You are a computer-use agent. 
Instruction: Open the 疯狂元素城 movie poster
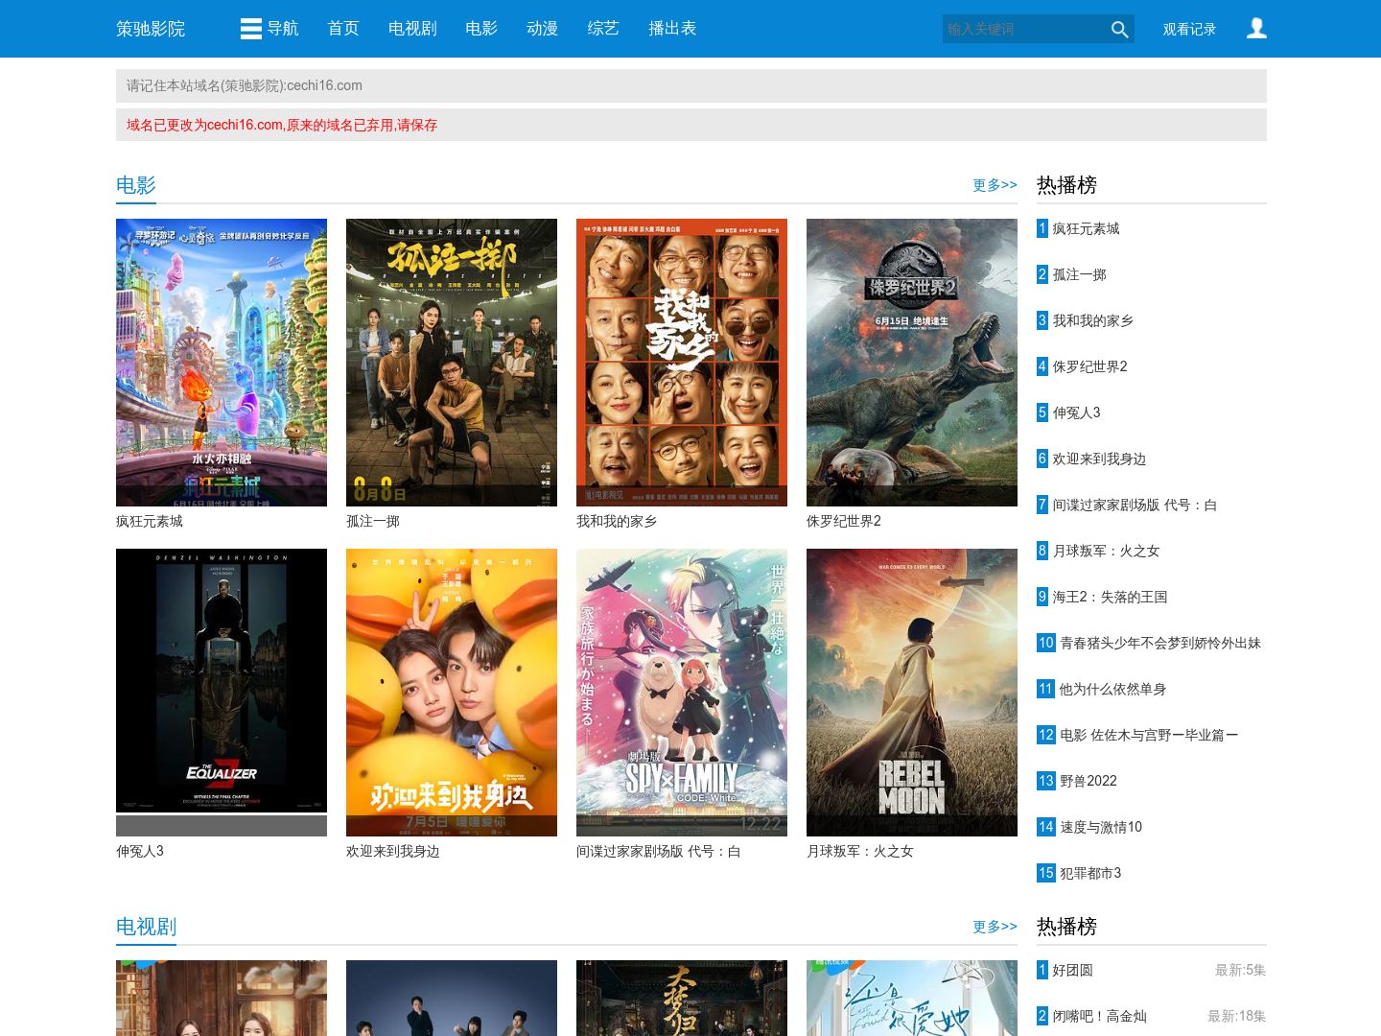pyautogui.click(x=222, y=363)
